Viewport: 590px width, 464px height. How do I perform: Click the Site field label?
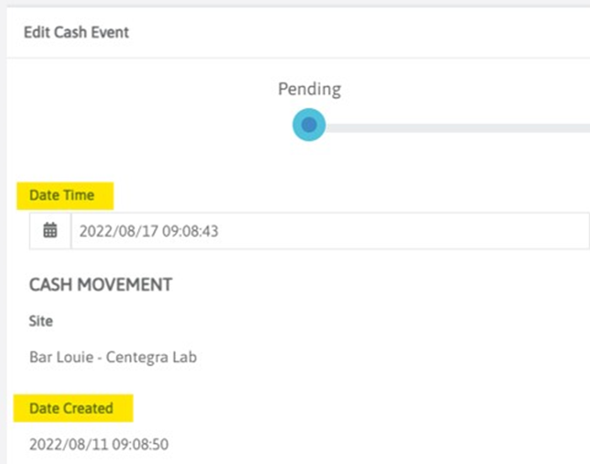click(41, 322)
